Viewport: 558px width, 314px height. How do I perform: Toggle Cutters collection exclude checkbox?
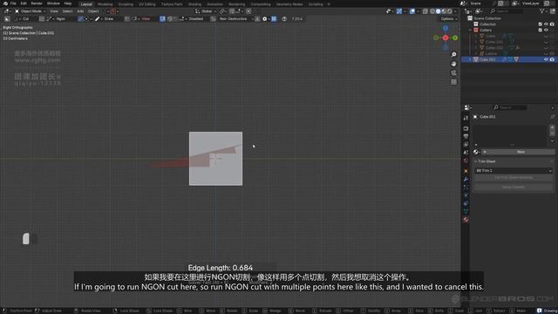coord(540,31)
